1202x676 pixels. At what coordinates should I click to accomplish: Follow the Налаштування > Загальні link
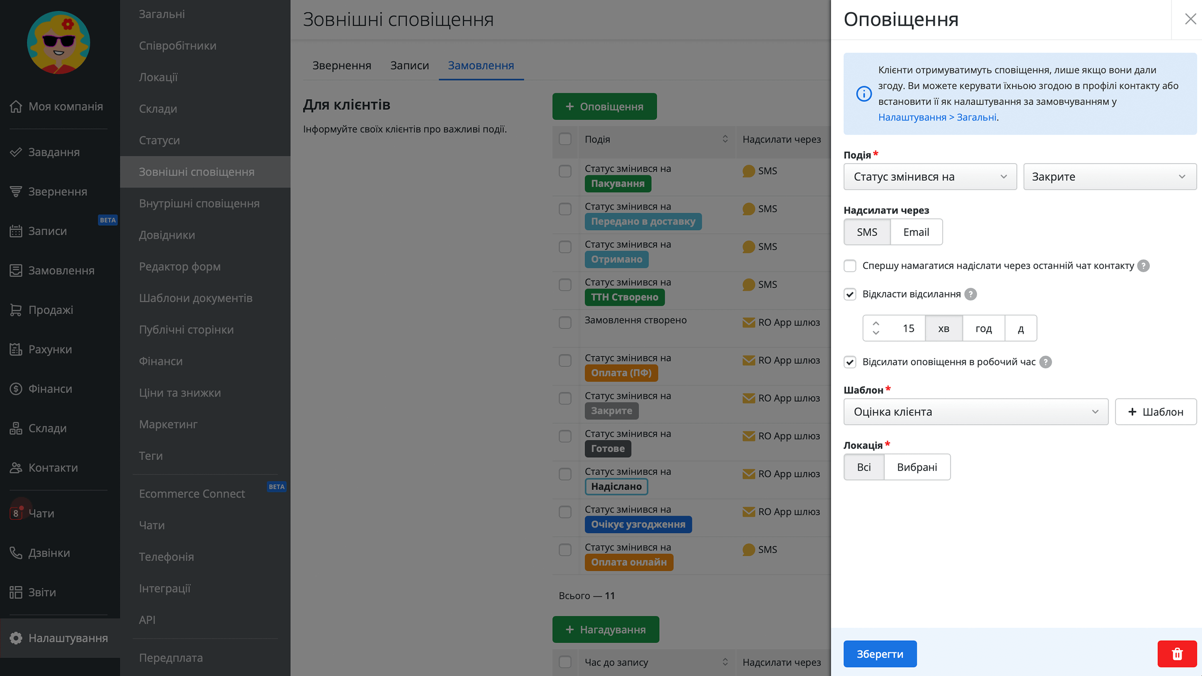[x=937, y=117]
